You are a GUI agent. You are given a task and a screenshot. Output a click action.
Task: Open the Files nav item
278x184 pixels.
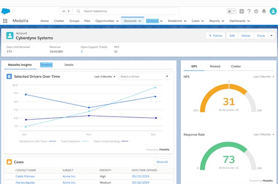(x=87, y=21)
